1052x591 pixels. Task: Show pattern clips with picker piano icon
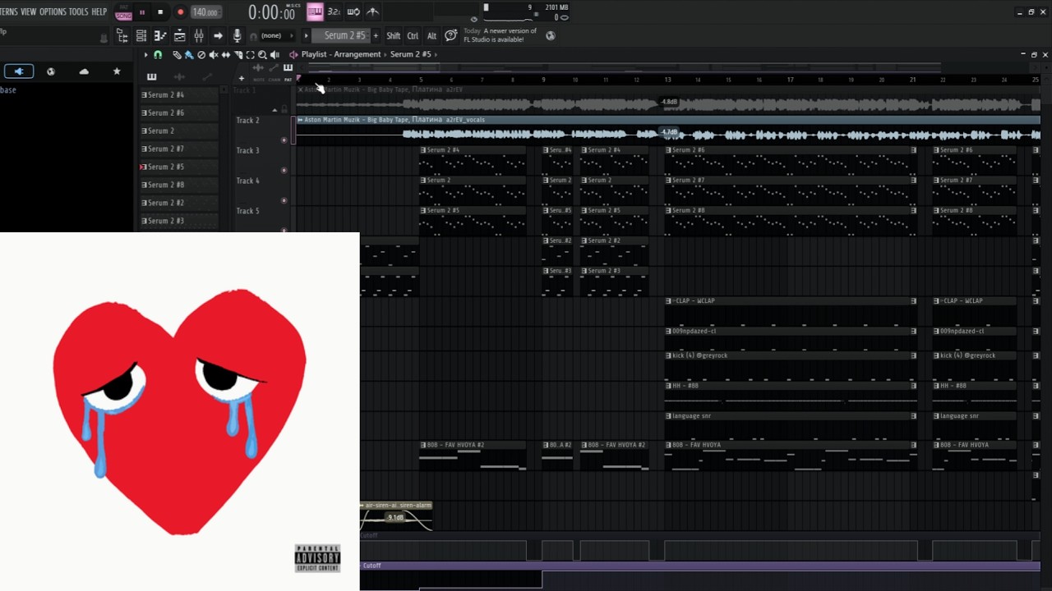(x=151, y=77)
